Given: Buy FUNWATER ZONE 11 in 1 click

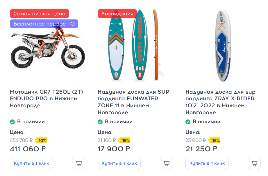Looking at the screenshot, I should pos(119,163).
